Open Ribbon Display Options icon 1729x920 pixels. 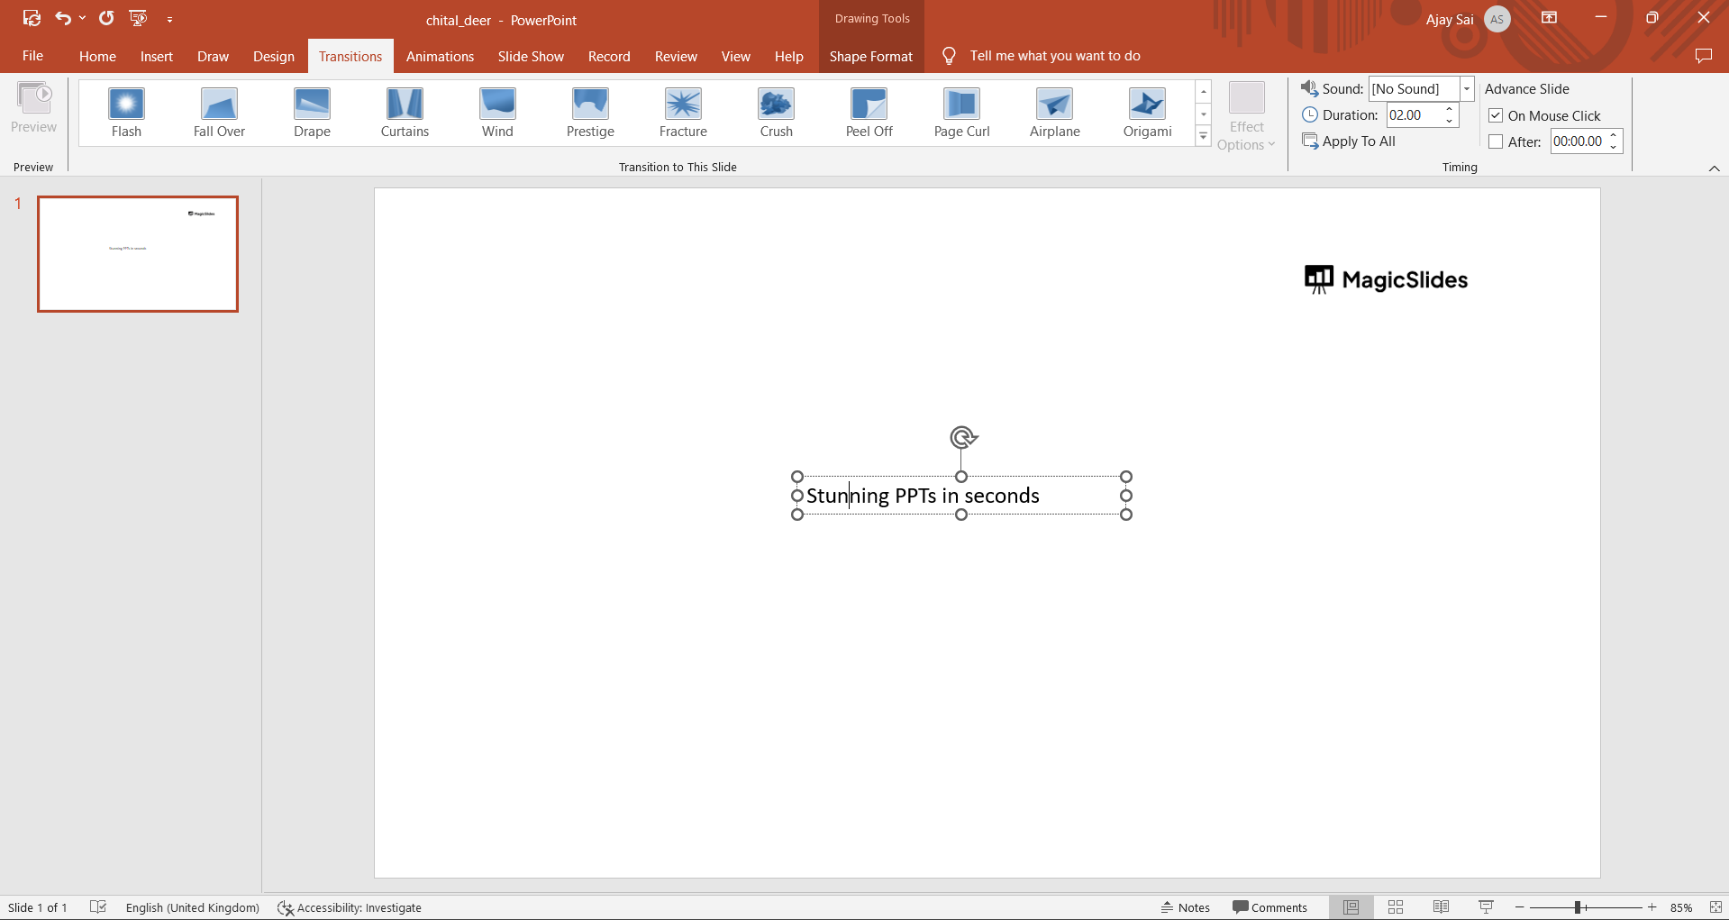pos(1550,18)
